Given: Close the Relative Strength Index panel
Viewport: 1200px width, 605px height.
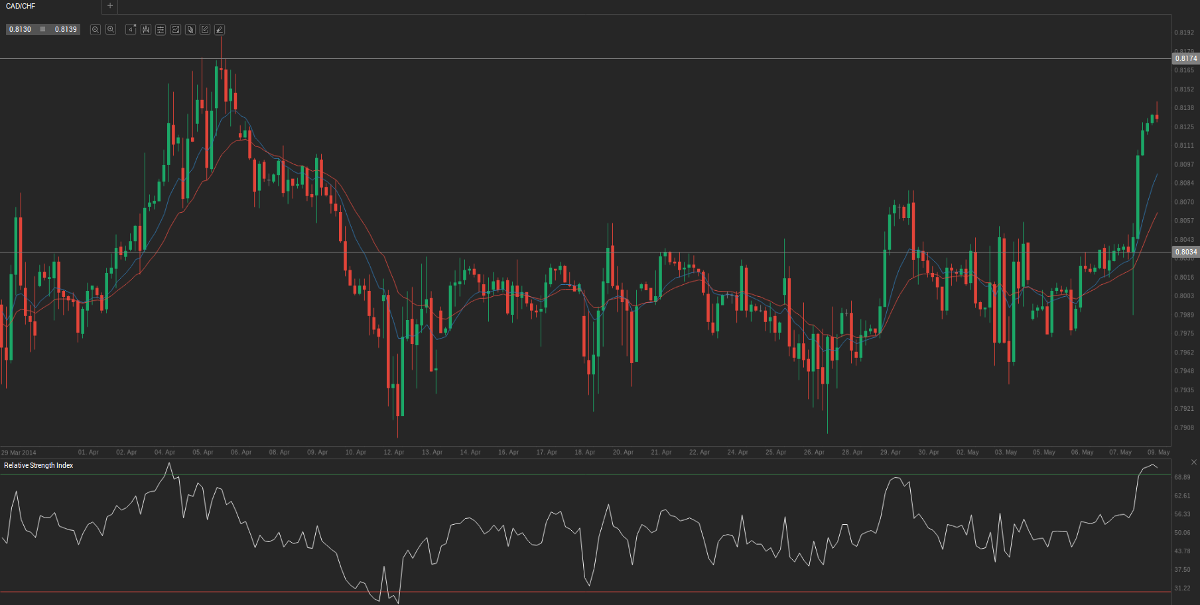Looking at the screenshot, I should pos(1194,462).
